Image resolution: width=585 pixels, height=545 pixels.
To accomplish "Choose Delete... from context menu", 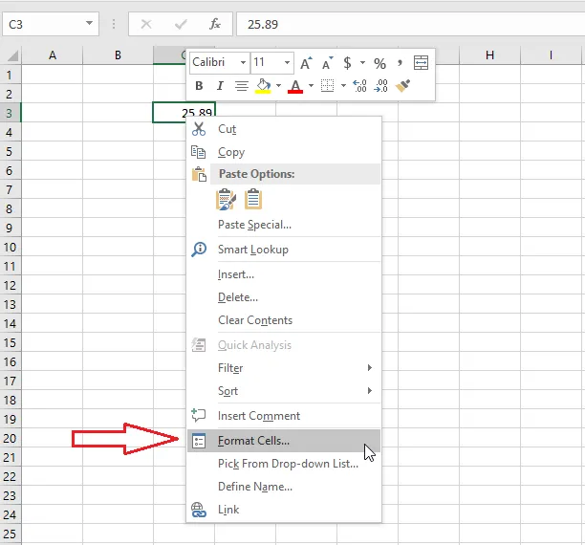I will (x=284, y=297).
